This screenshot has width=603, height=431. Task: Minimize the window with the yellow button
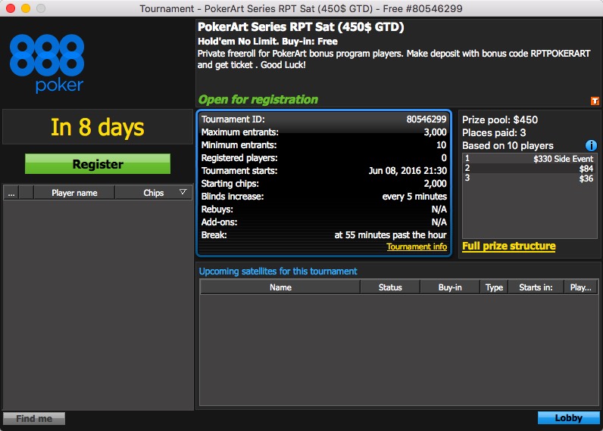coord(26,8)
